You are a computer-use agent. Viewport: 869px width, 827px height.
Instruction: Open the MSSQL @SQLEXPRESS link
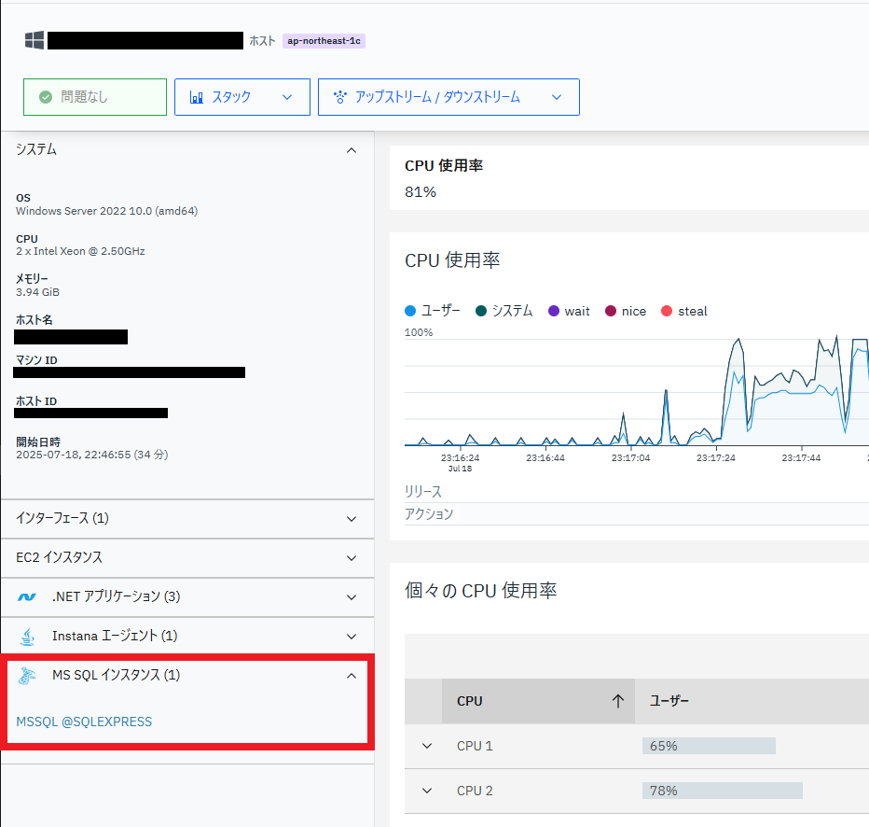(84, 722)
